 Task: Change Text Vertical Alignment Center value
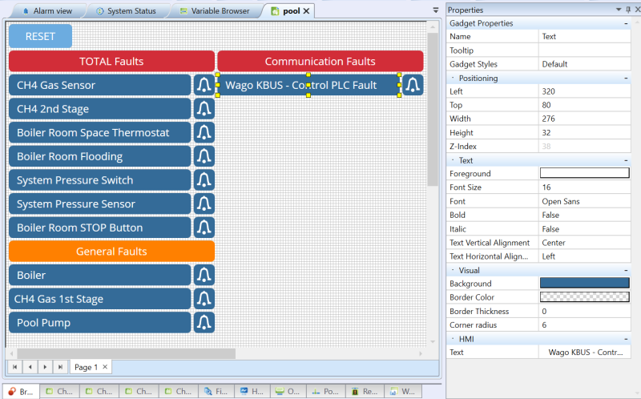(x=585, y=243)
